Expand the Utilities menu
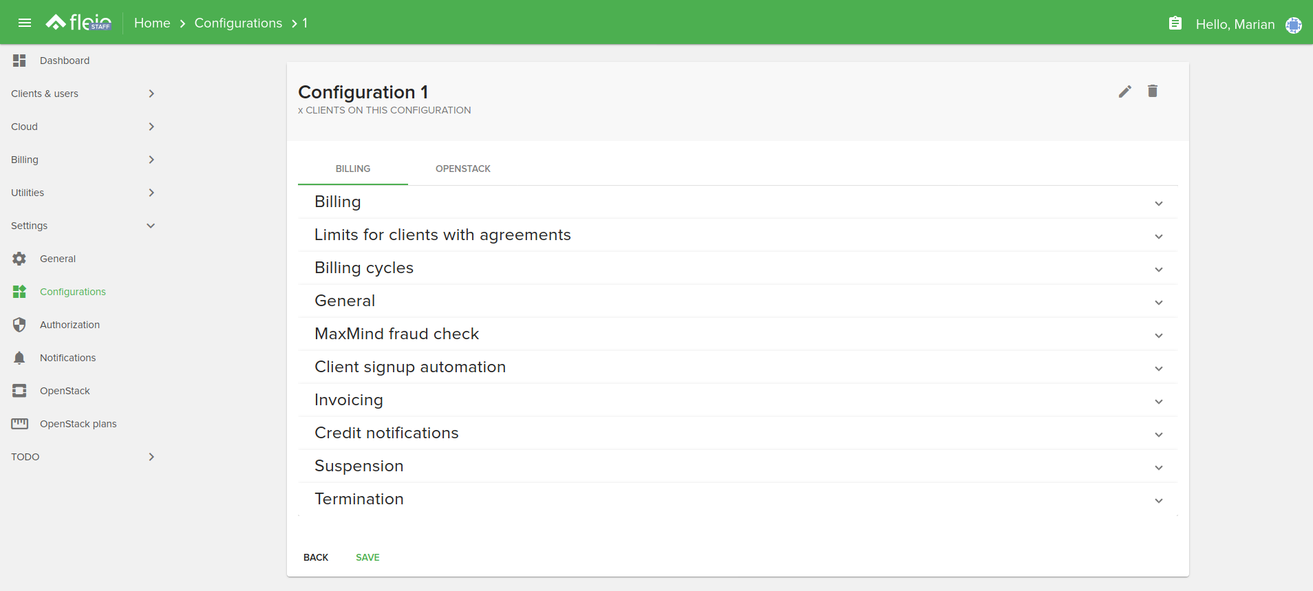Viewport: 1313px width, 591px height. point(83,193)
